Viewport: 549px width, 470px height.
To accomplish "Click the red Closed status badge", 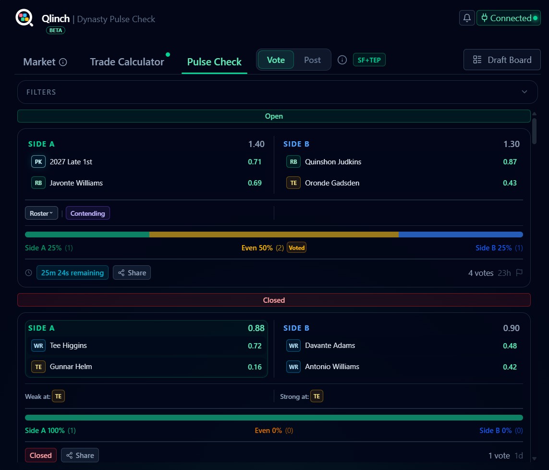I will [41, 455].
